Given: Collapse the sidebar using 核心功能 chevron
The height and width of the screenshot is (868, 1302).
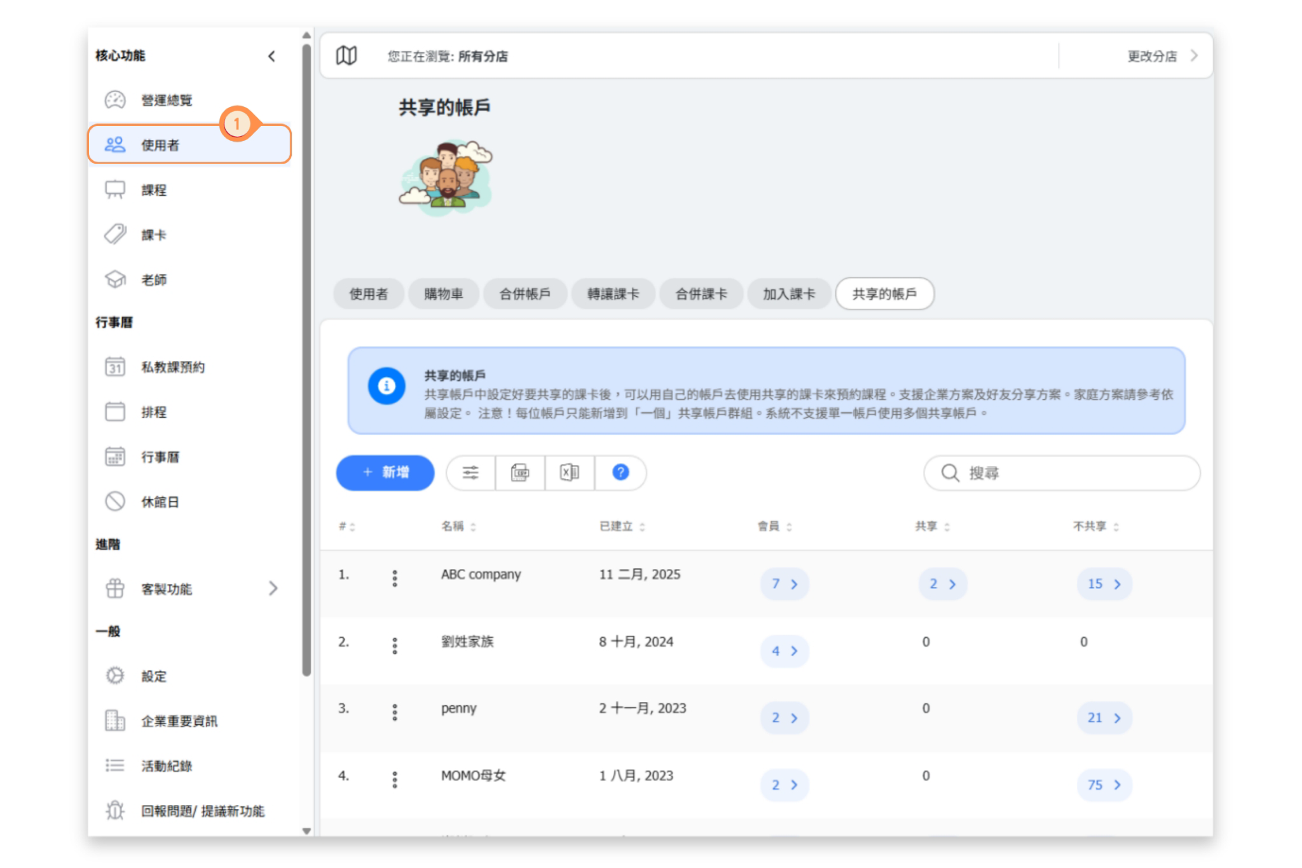Looking at the screenshot, I should [x=272, y=56].
